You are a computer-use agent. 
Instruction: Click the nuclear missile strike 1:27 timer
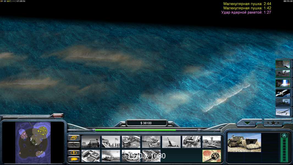(246, 12)
